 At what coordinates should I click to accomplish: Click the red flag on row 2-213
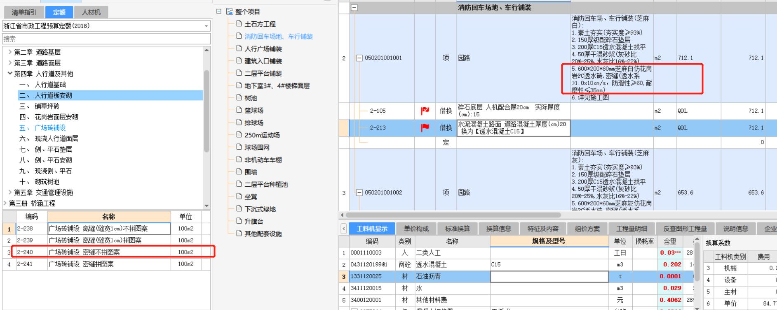(425, 128)
